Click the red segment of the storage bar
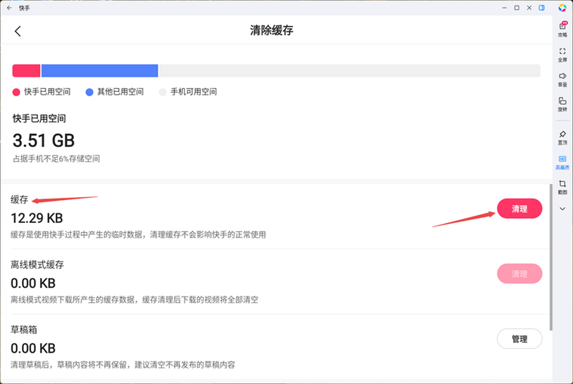Image resolution: width=573 pixels, height=384 pixels. pyautogui.click(x=26, y=71)
